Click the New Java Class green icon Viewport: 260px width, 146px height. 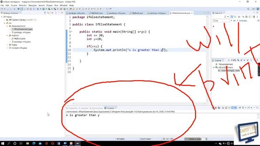[65, 9]
